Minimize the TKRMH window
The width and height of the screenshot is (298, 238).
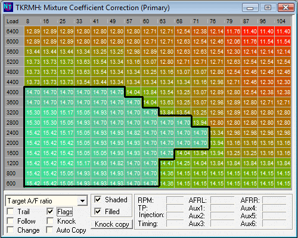tap(250, 8)
